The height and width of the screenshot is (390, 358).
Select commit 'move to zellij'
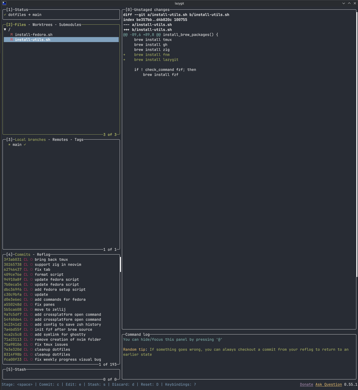coord(61,309)
